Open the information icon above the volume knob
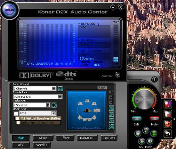176x149 pixels. (155, 80)
